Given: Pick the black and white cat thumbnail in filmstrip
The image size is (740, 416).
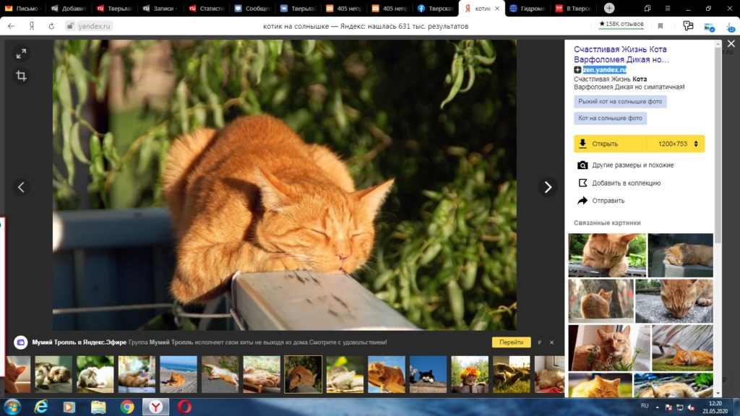Looking at the screenshot, I should (428, 374).
